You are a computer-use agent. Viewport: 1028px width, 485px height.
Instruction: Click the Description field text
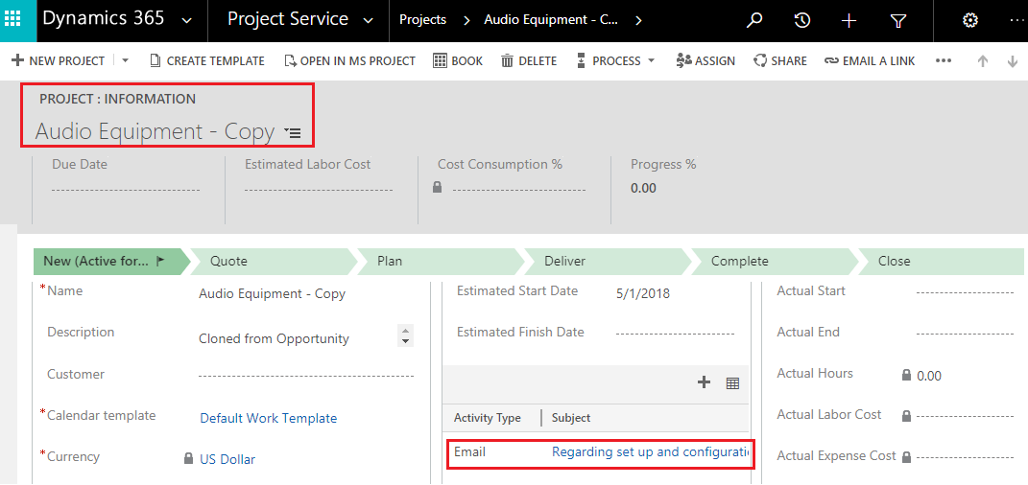[275, 339]
